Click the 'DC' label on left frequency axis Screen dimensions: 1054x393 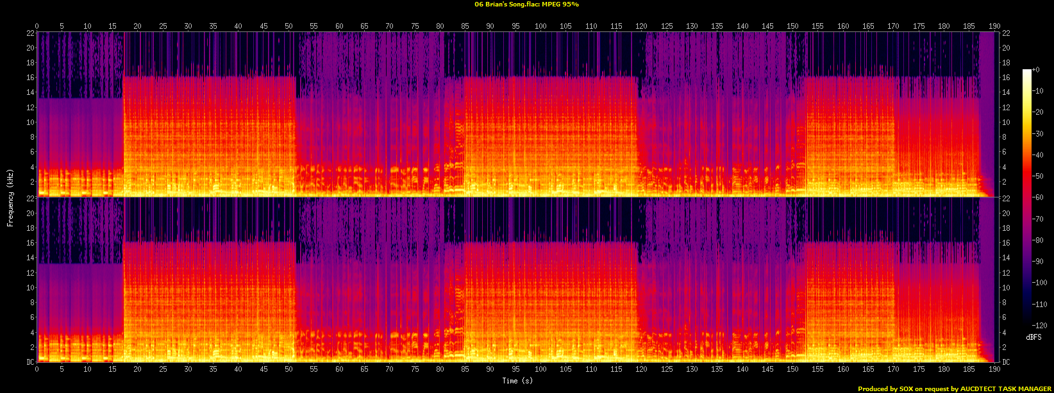(29, 362)
